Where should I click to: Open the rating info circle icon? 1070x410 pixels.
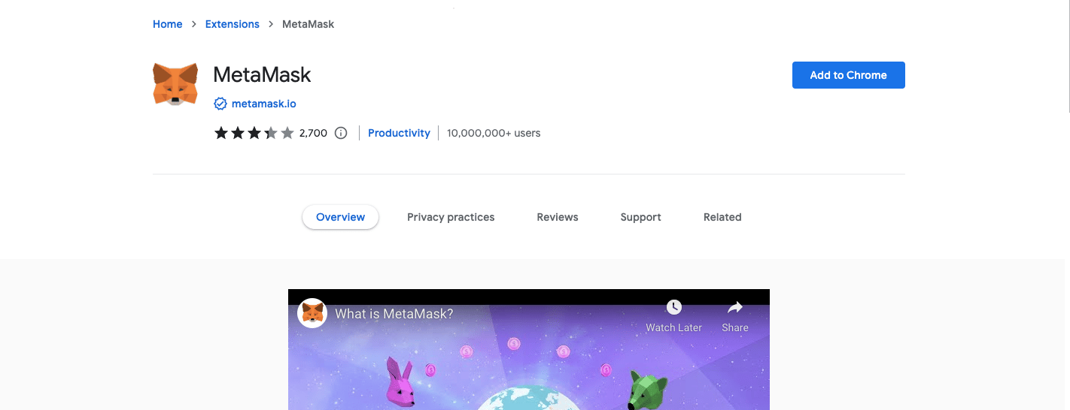341,133
